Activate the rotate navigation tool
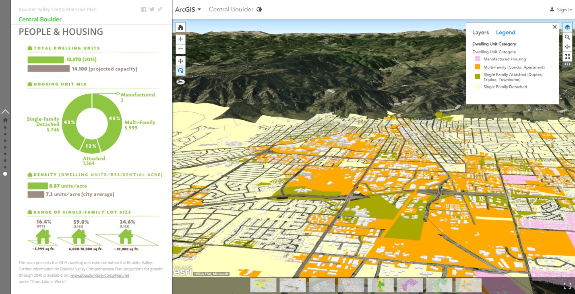The height and width of the screenshot is (294, 575). pos(180,71)
